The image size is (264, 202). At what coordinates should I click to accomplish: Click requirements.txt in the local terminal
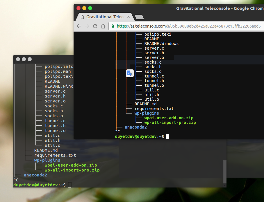tap(55, 155)
